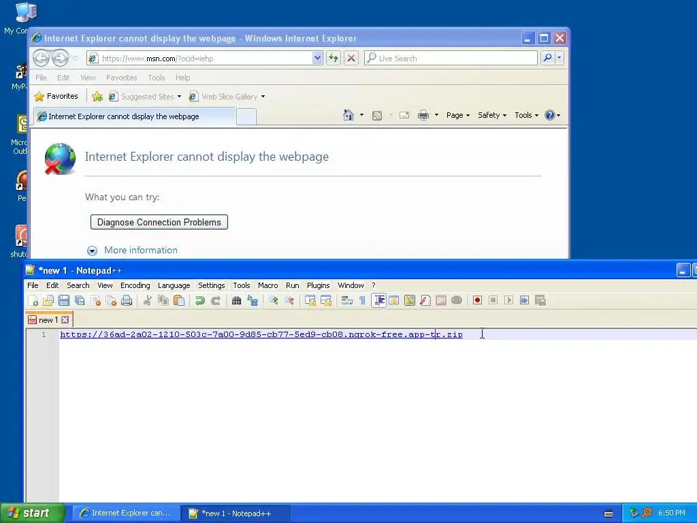Click Playback macro triangle icon

pos(509,300)
